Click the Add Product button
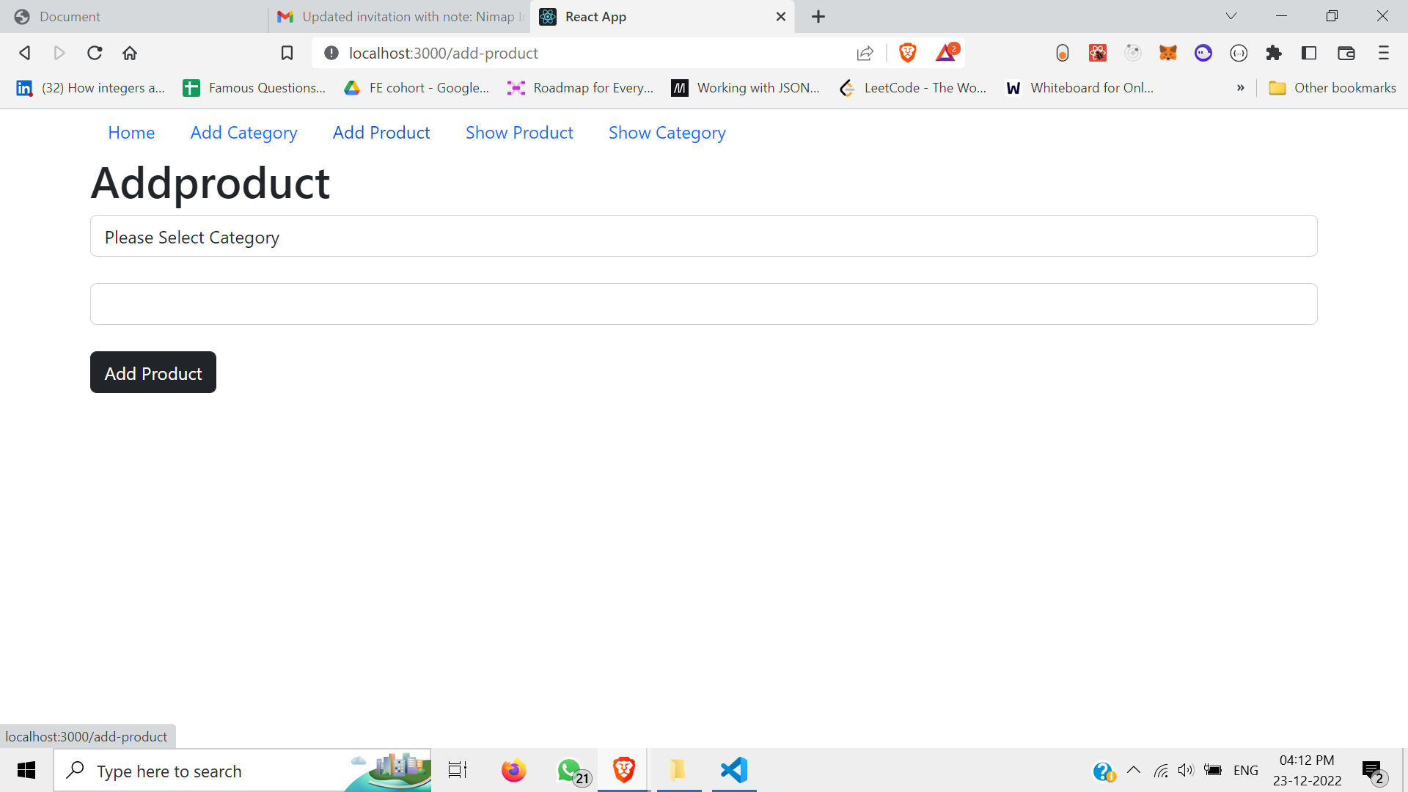Screen dimensions: 1408x792 tap(153, 372)
